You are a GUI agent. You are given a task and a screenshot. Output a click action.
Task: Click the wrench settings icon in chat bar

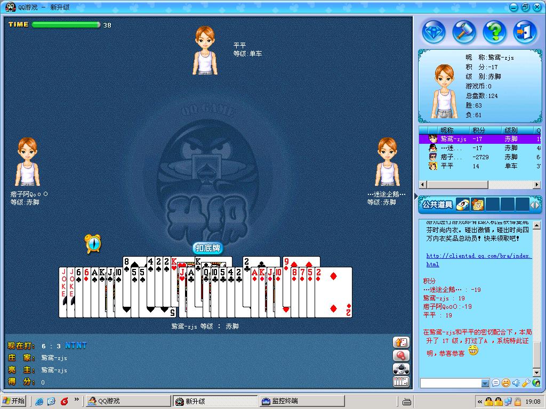click(x=525, y=383)
